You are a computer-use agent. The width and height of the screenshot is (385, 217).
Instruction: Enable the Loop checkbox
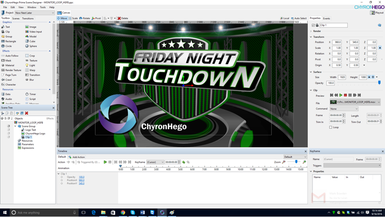click(x=331, y=127)
